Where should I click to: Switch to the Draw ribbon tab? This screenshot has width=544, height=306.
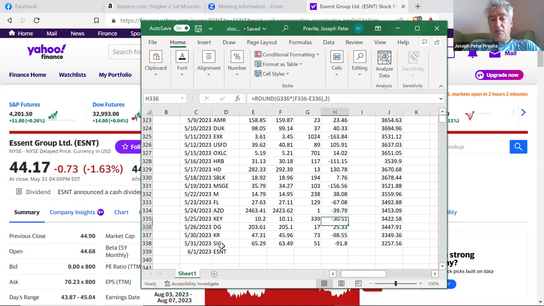229,42
